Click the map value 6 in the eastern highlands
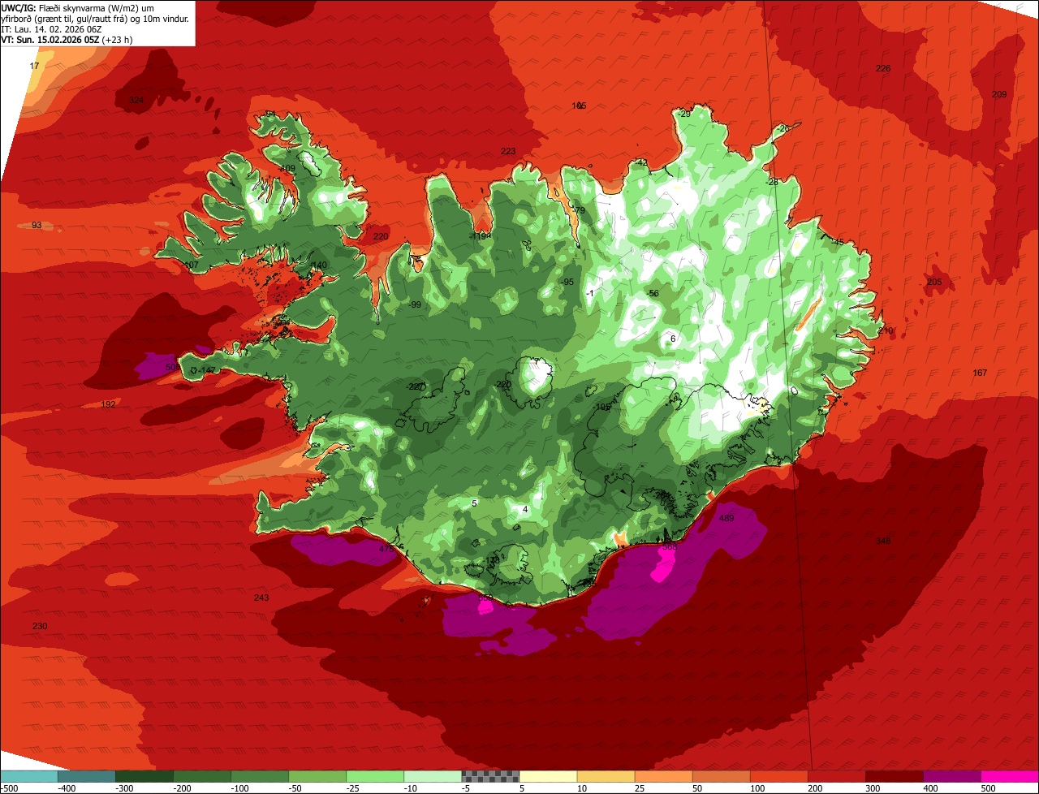1039x794 pixels. 673,339
